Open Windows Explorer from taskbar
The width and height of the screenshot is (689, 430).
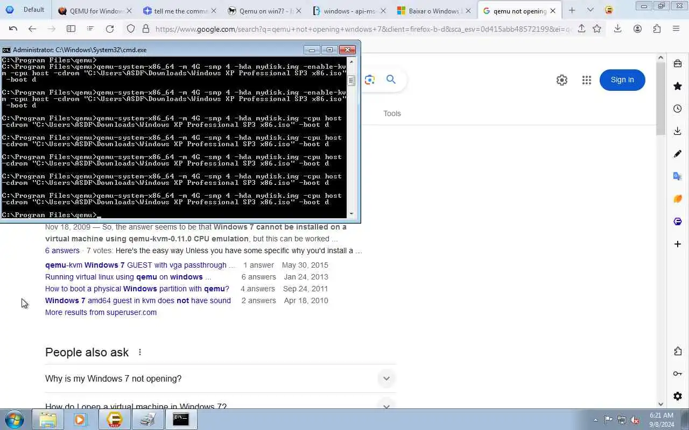tap(47, 419)
